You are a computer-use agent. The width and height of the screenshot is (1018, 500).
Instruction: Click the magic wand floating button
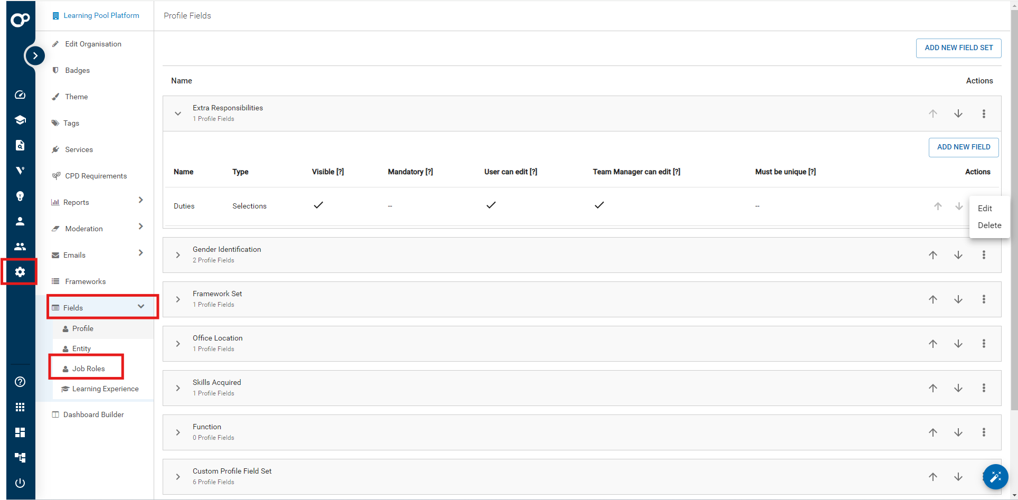995,477
